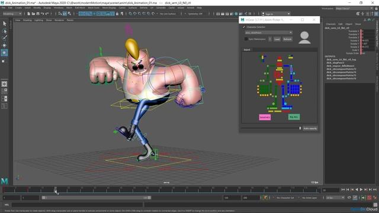The width and height of the screenshot is (379, 213).
Task: Open the viewport Renderer menu
Action: pyautogui.click(x=59, y=20)
